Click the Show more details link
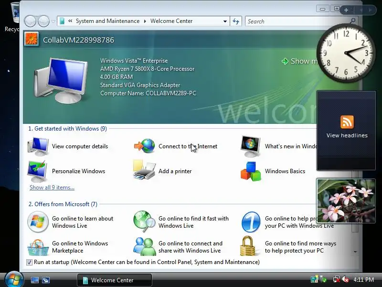382x287 pixels. [300, 61]
